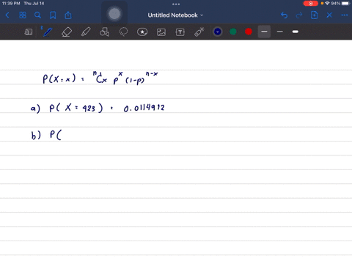Activate the laser pointer tool
The height and width of the screenshot is (264, 352).
(x=199, y=32)
